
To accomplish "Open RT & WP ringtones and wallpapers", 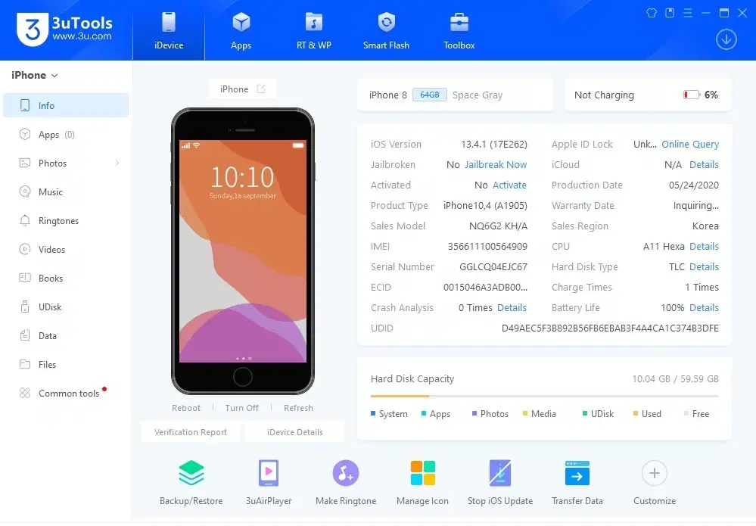I will point(314,23).
